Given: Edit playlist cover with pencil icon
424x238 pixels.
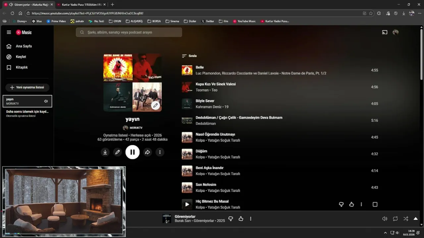Looking at the screenshot, I should 155,105.
